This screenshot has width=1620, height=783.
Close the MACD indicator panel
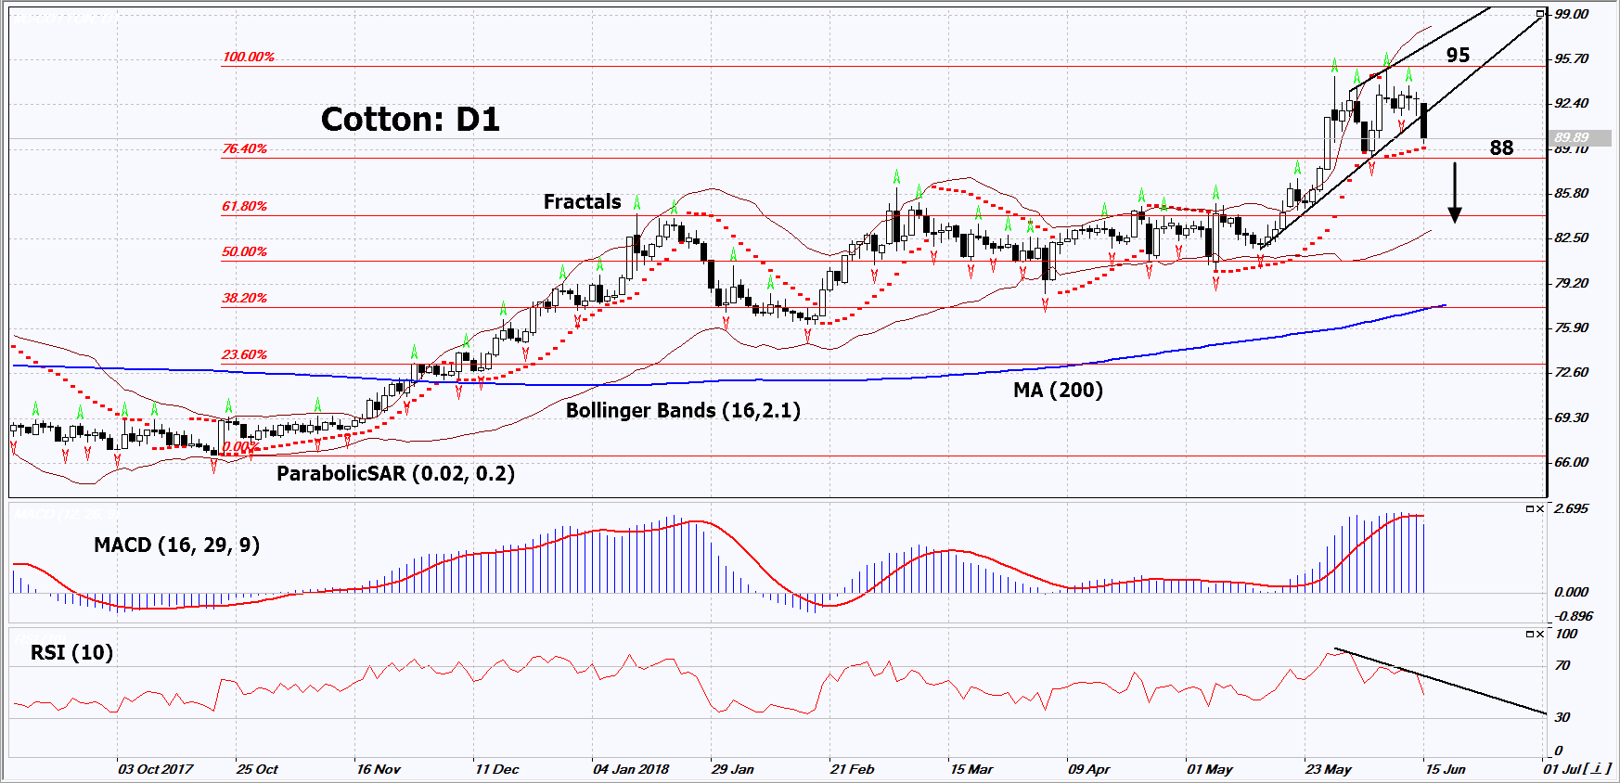(1540, 508)
